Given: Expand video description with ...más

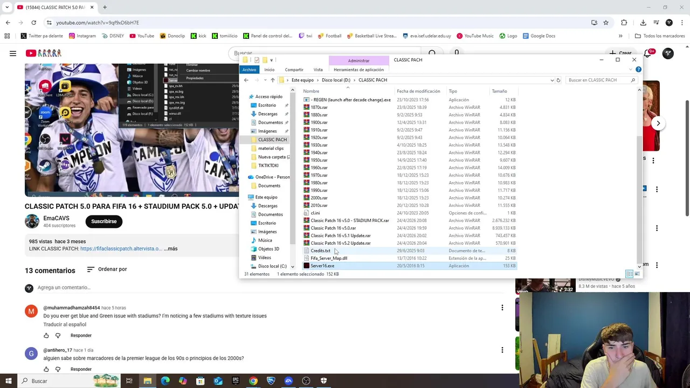Looking at the screenshot, I should [x=171, y=248].
